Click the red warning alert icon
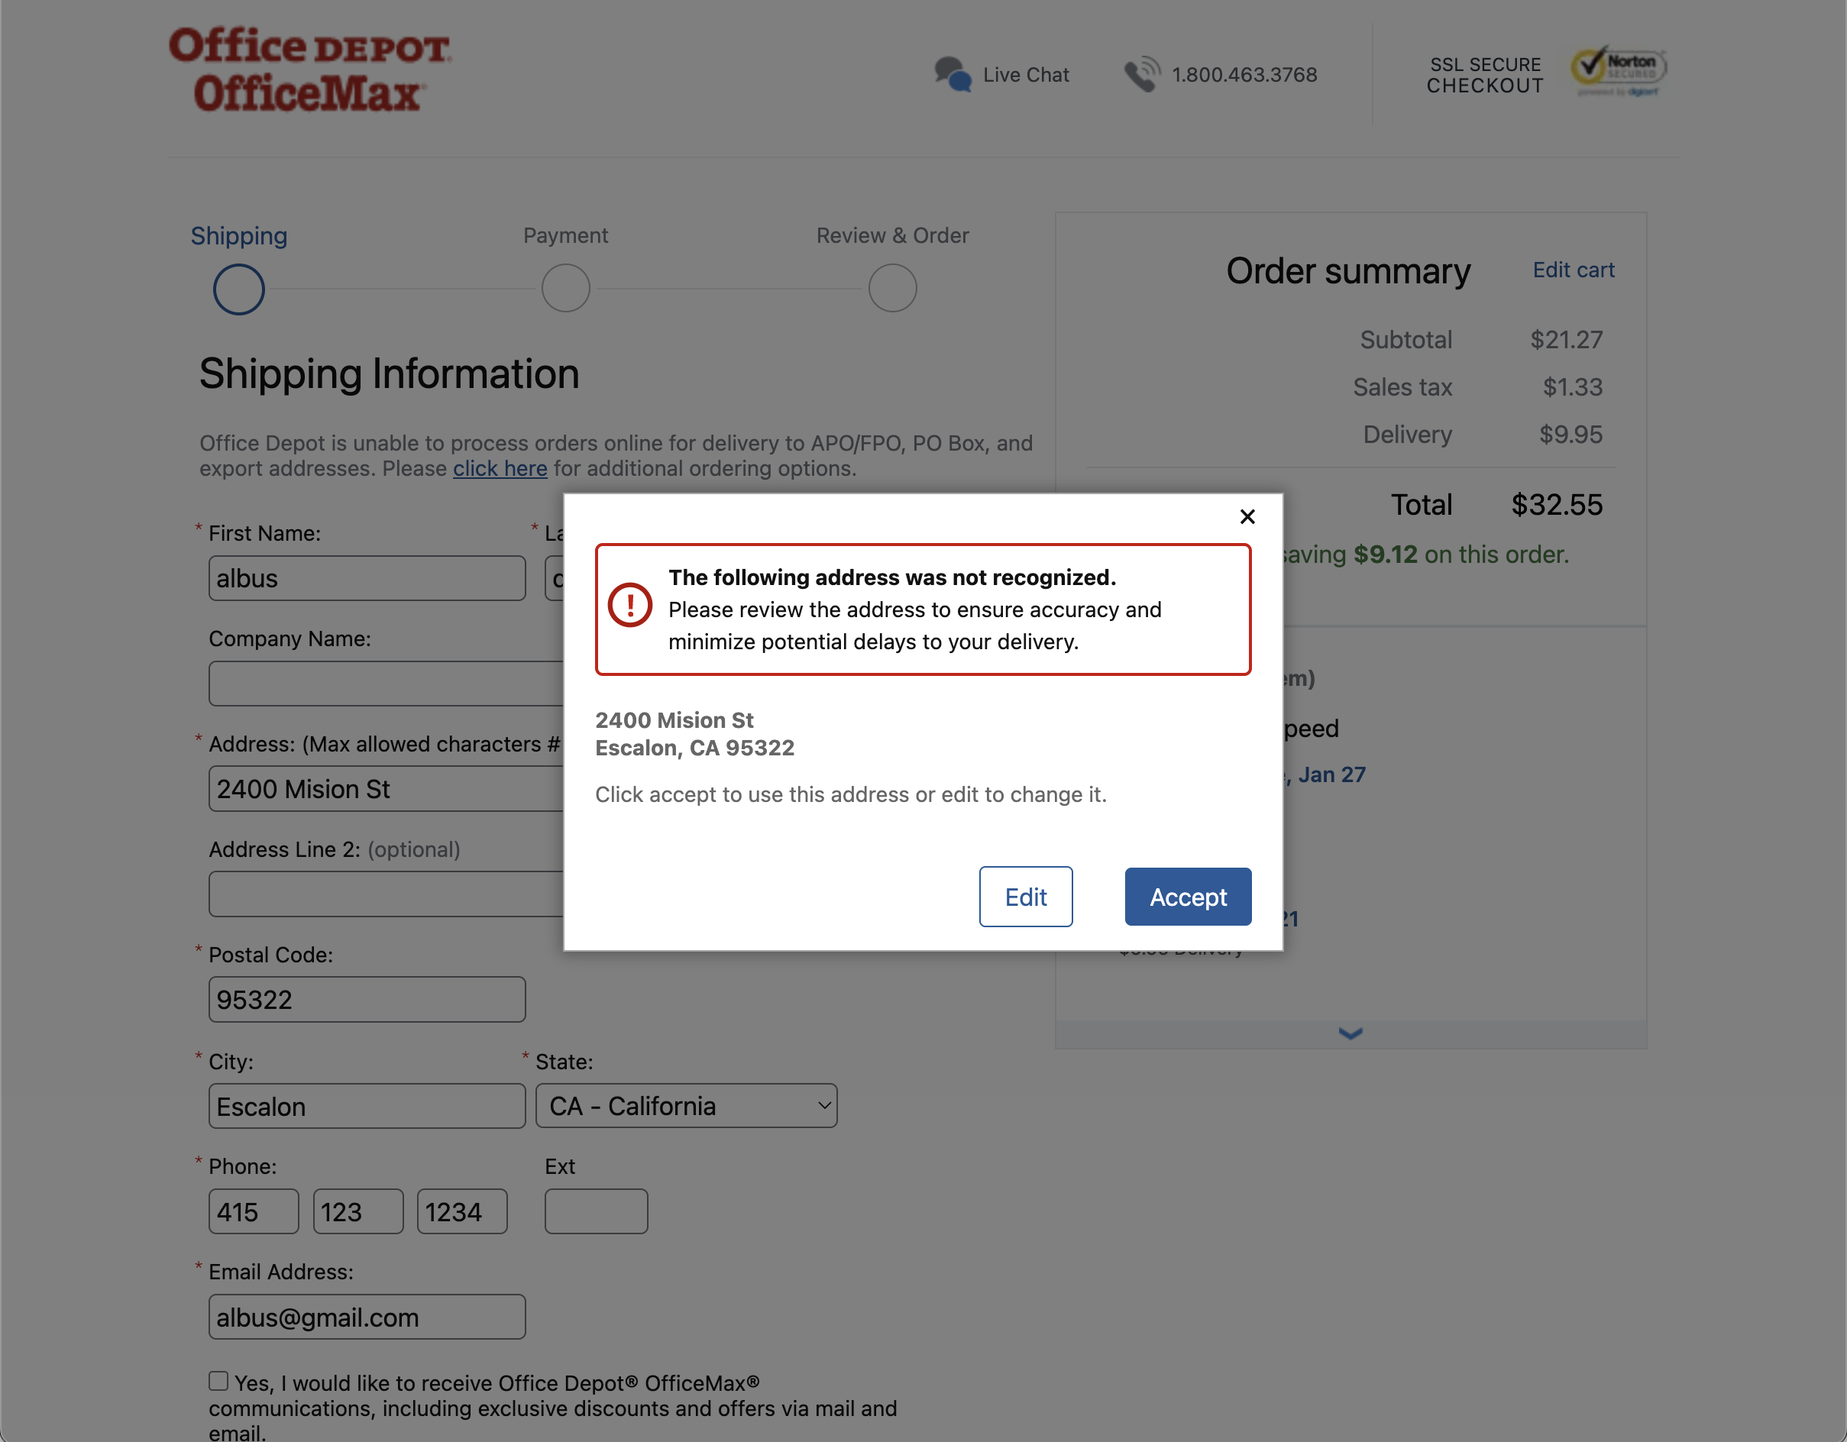Viewport: 1847px width, 1442px height. [x=629, y=606]
